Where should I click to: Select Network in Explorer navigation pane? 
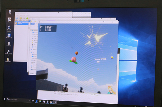33,70
